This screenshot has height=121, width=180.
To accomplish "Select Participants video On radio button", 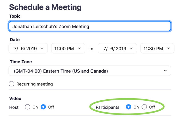I will click(128, 107).
